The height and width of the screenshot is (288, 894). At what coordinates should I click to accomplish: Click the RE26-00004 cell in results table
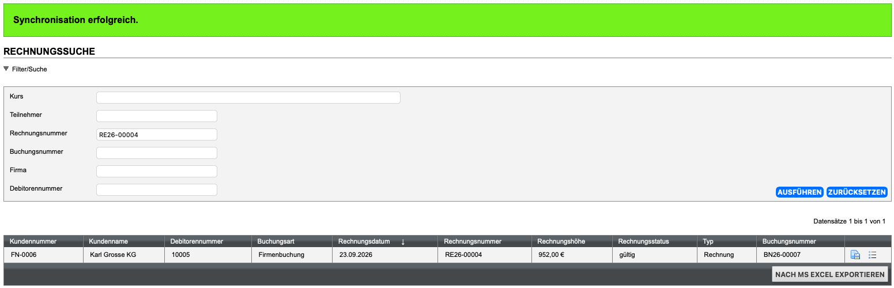coord(485,255)
